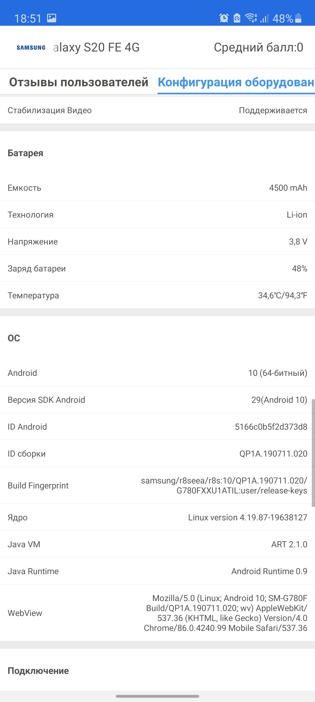Tap the Samsung logo in the header

(31, 48)
